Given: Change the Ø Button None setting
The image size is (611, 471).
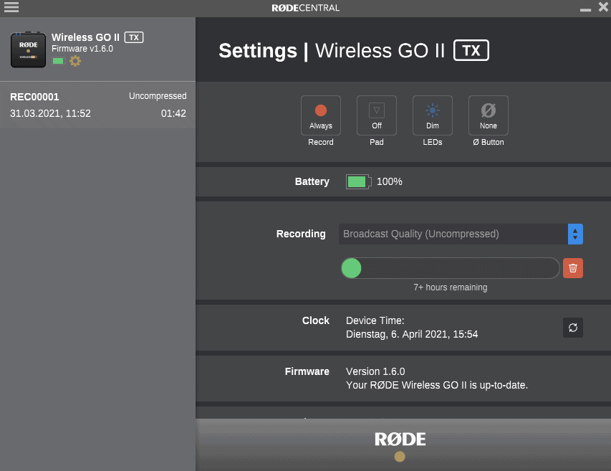Looking at the screenshot, I should coord(489,115).
